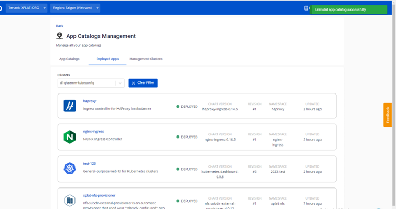Click the DEPLOYED status of test-123

click(x=187, y=169)
